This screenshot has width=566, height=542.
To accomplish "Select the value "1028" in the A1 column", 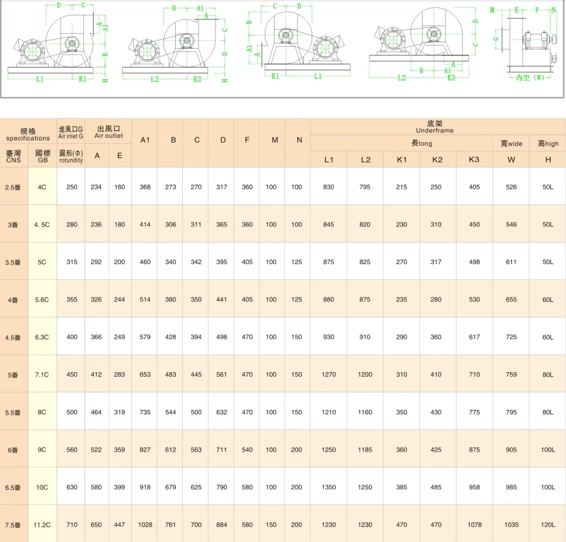I will coord(145,524).
